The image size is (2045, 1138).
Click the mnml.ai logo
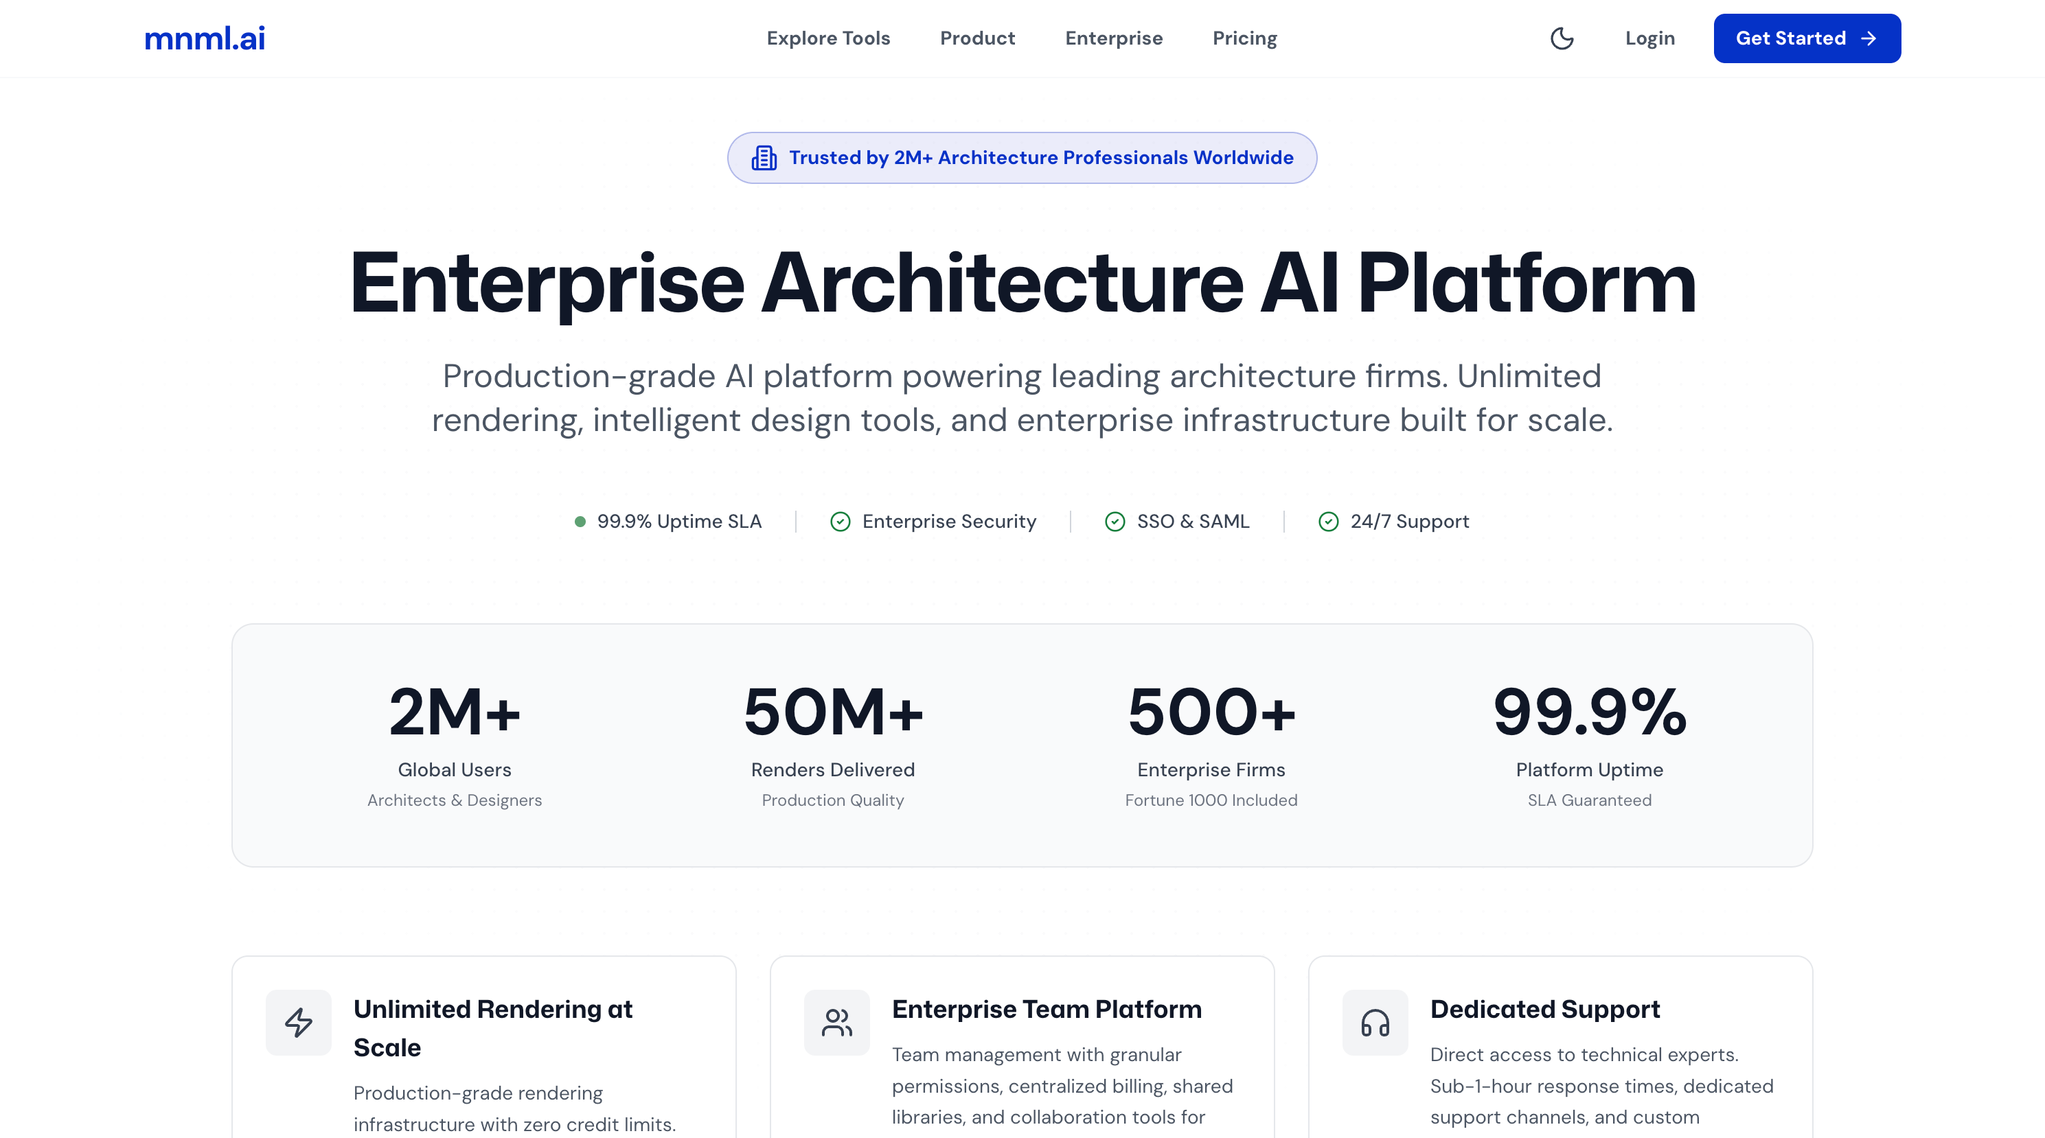tap(205, 38)
